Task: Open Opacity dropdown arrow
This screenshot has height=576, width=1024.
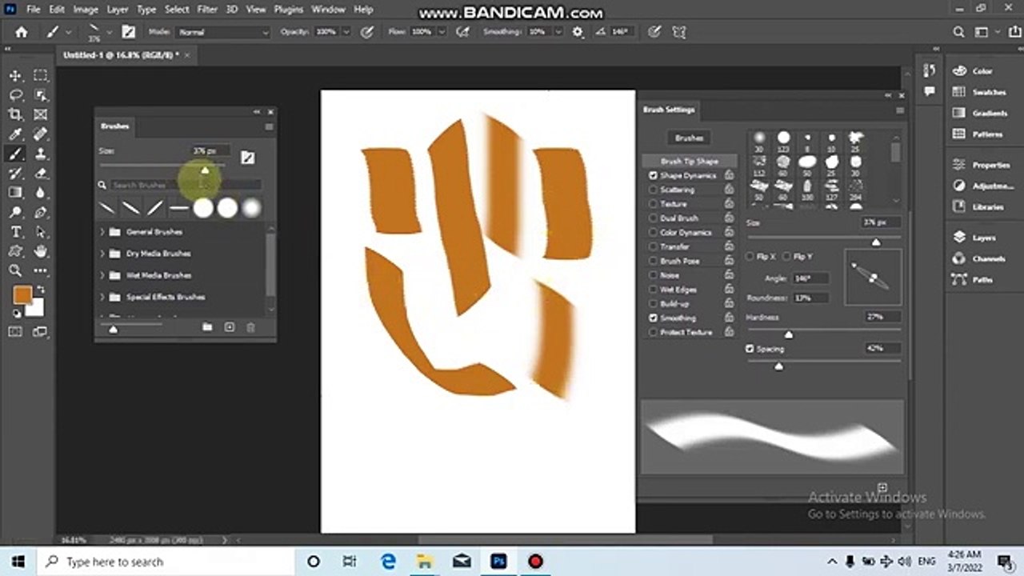Action: [x=346, y=32]
